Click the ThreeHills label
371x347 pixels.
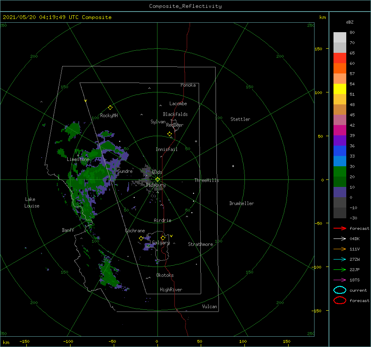tap(207, 180)
